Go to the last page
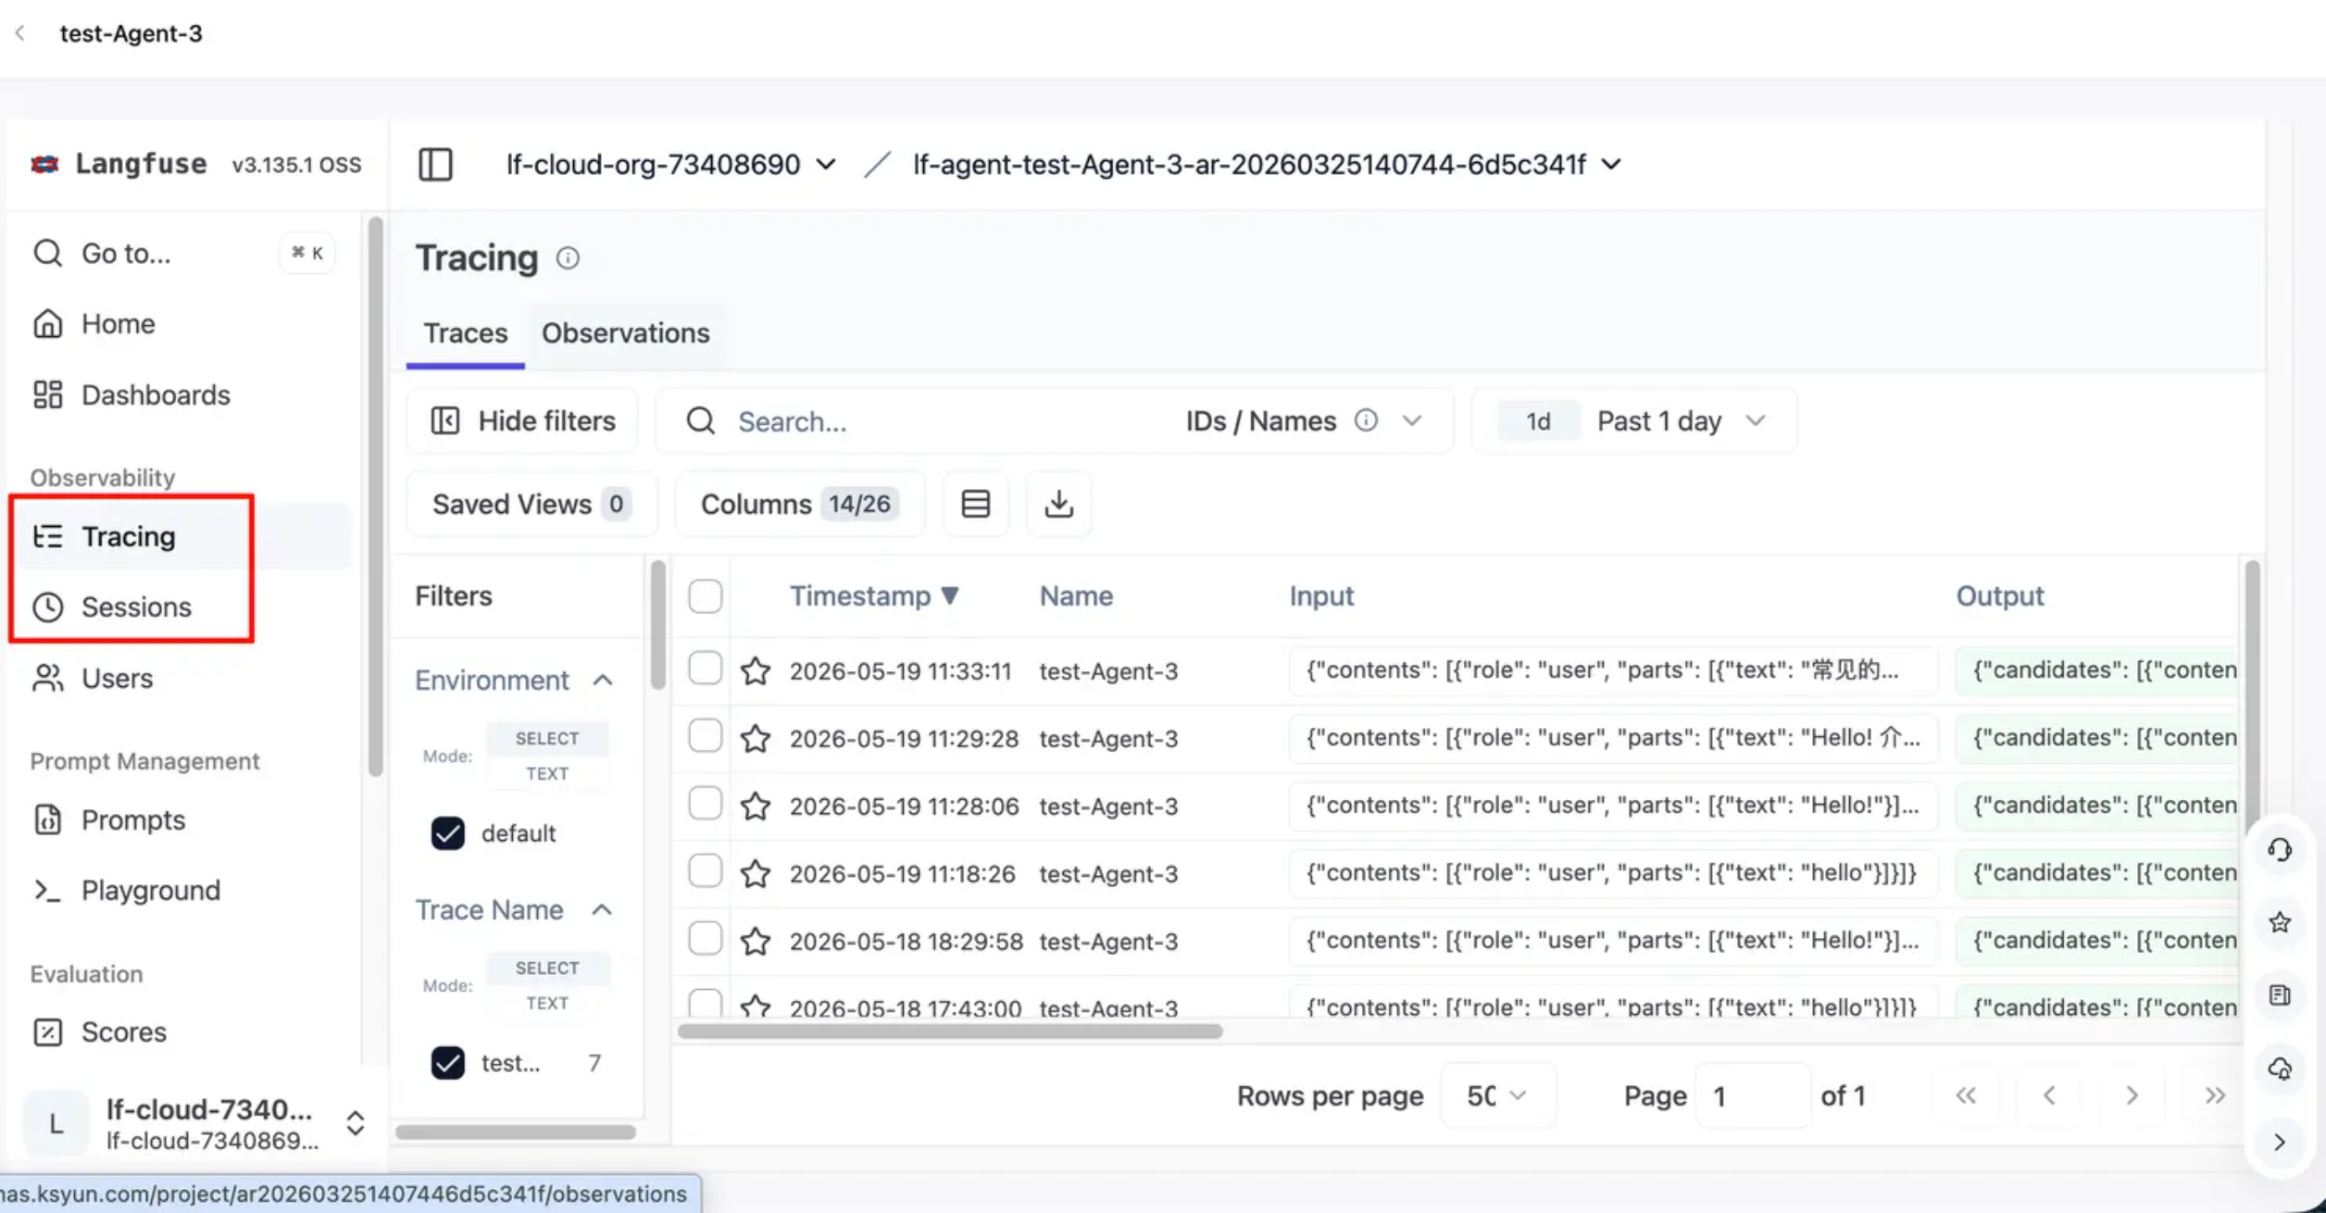 click(x=2215, y=1096)
